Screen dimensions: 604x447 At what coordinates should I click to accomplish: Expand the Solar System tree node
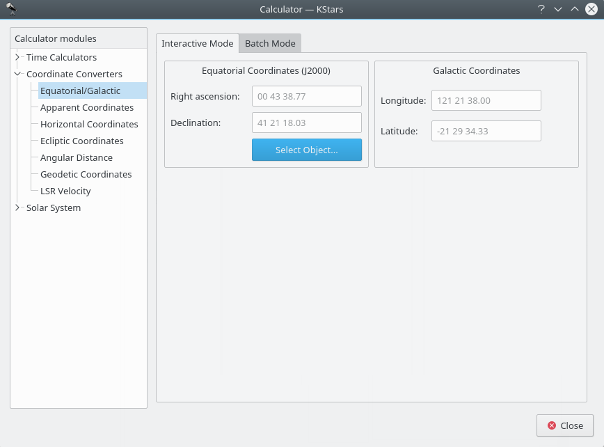(x=18, y=207)
